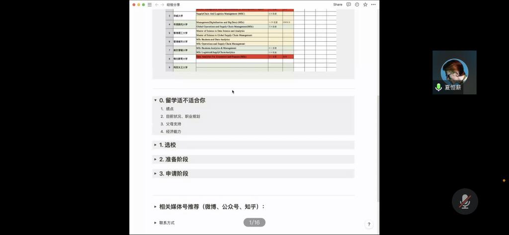Open the three-dot more options menu
Screen dimensions: 509x235
point(373,4)
